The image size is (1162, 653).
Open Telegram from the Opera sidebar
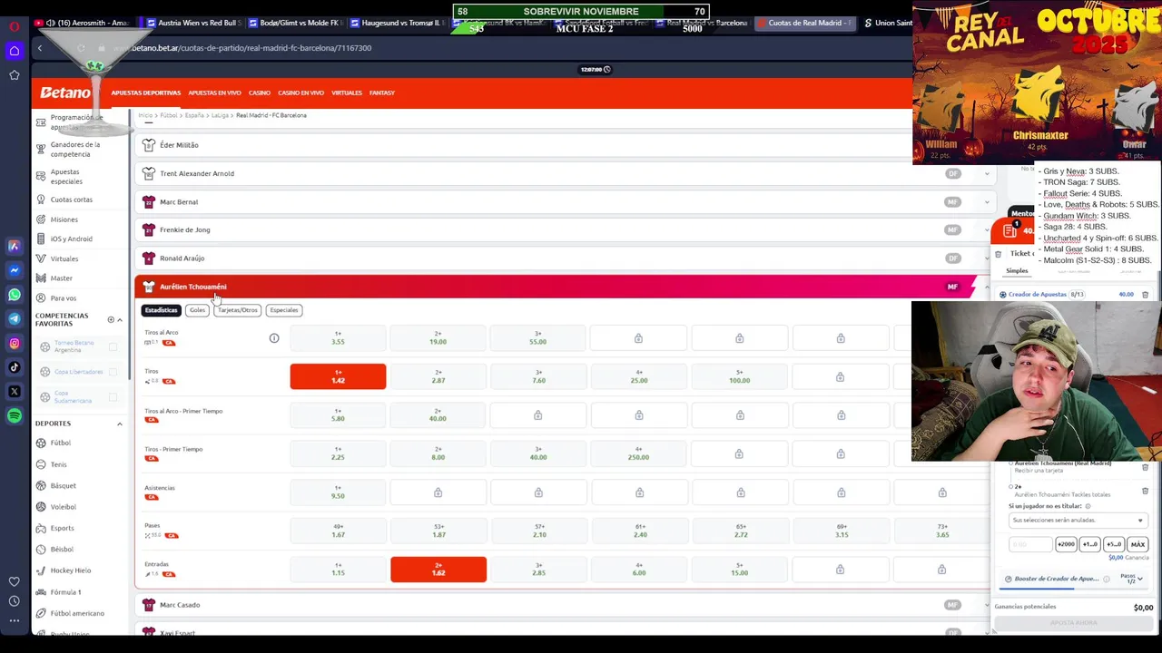[x=14, y=318]
